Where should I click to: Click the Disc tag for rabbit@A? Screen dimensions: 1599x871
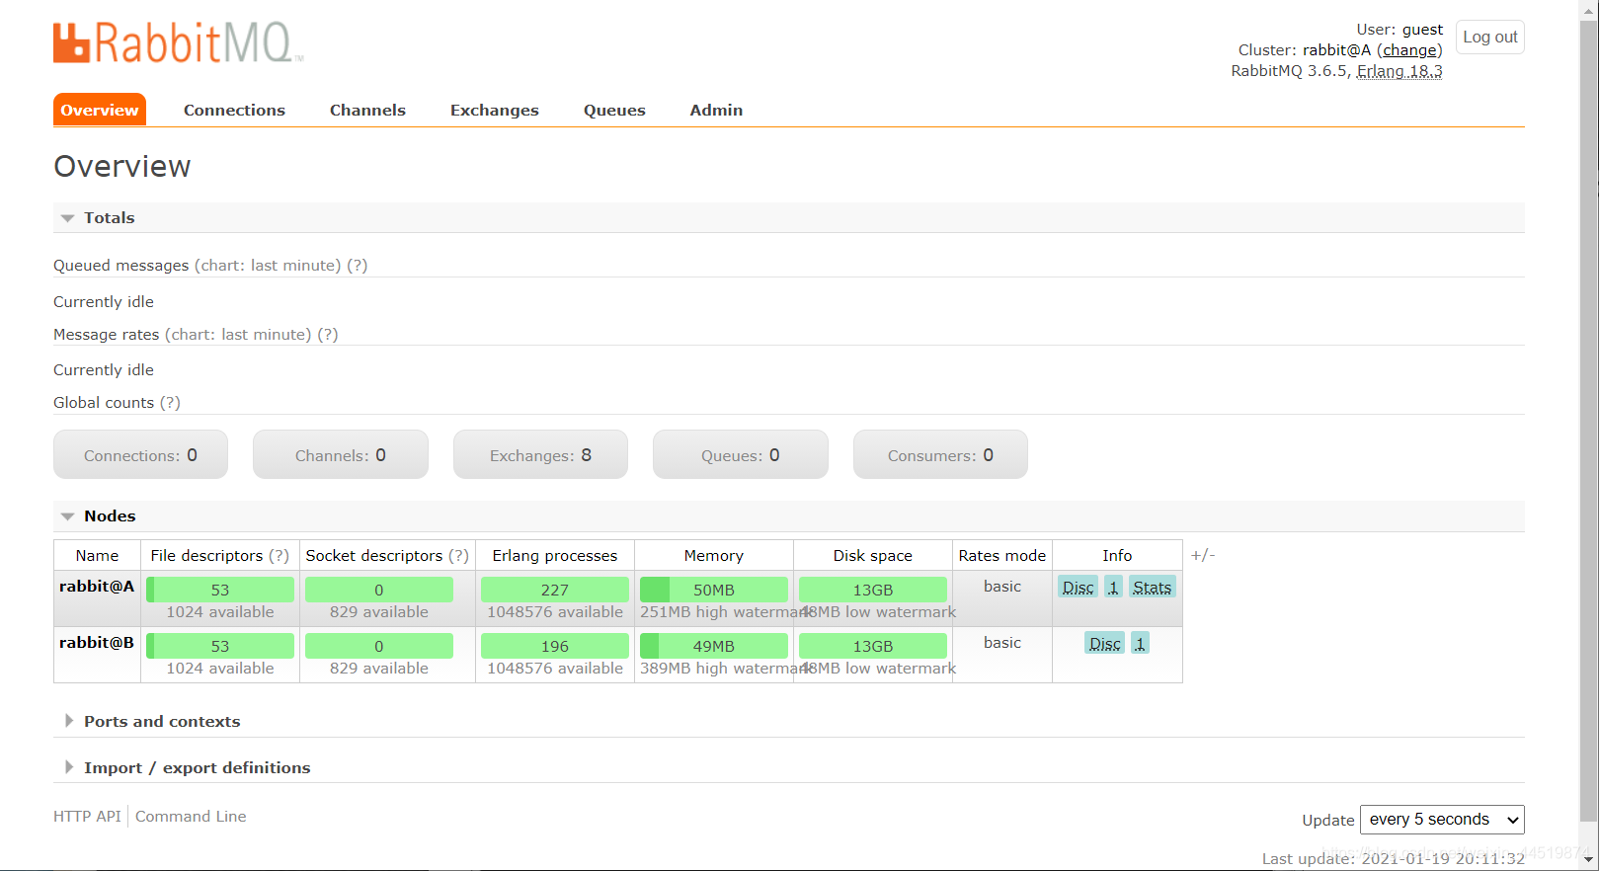click(1078, 588)
